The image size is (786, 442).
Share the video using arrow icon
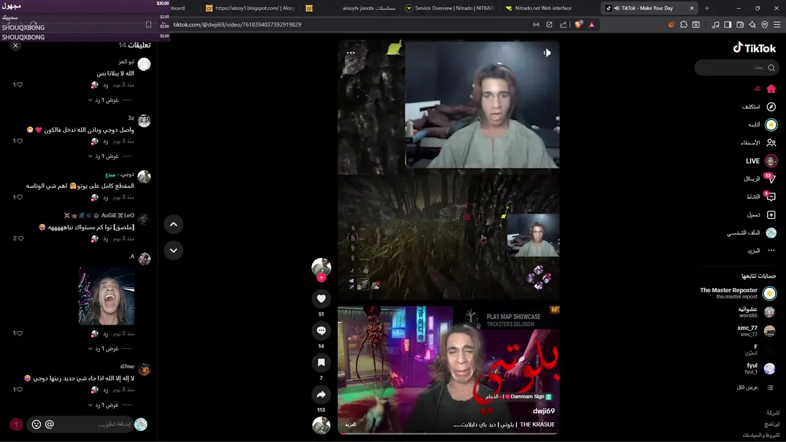click(321, 394)
